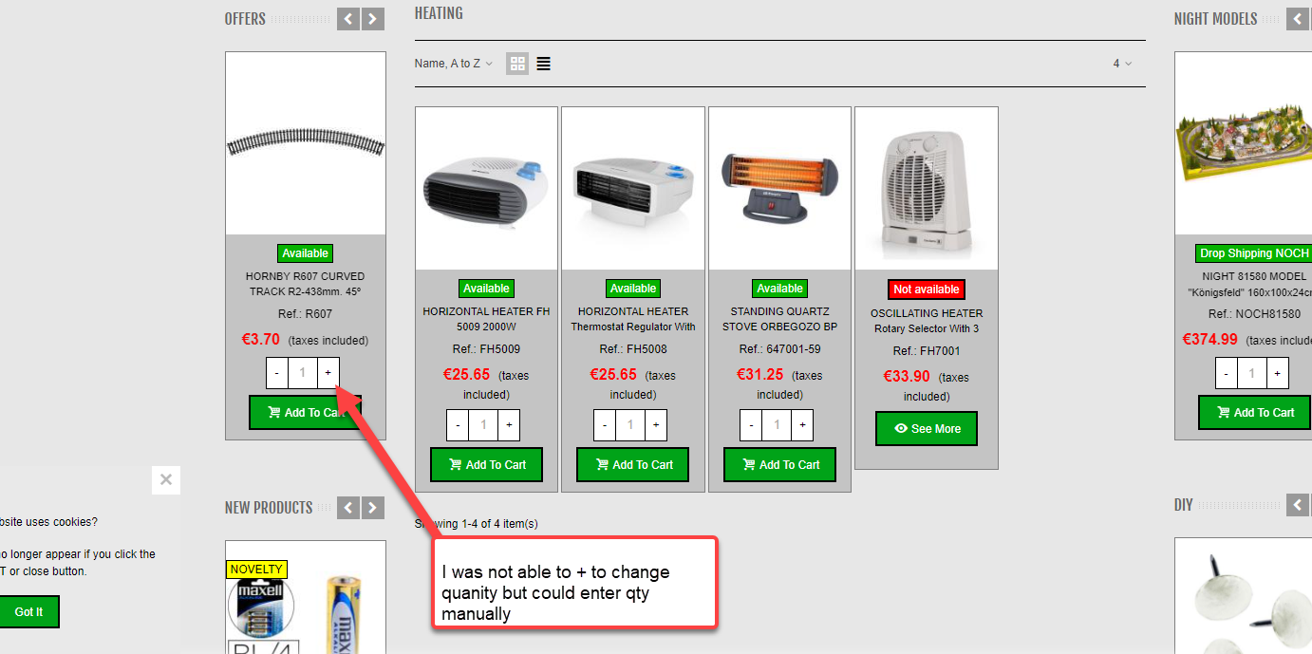Open Hornby R607 curved track image
This screenshot has width=1312, height=654.
[306, 143]
